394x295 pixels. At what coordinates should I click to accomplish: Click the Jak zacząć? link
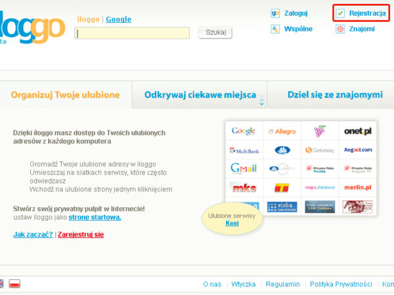tap(33, 235)
